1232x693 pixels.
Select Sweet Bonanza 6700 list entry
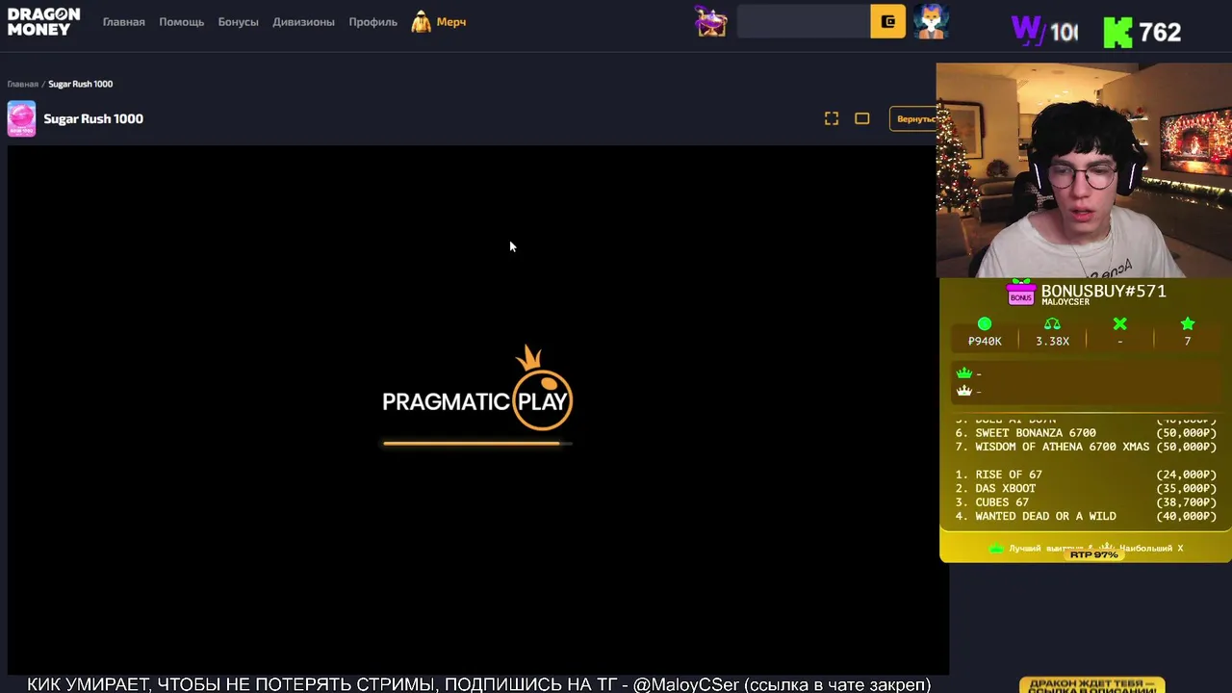pyautogui.click(x=1086, y=433)
